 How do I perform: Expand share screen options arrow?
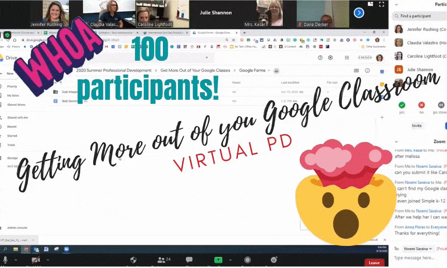230,260
